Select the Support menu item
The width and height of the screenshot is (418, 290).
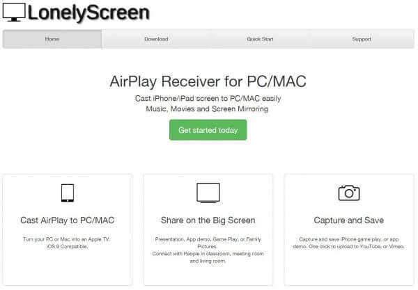tap(362, 39)
